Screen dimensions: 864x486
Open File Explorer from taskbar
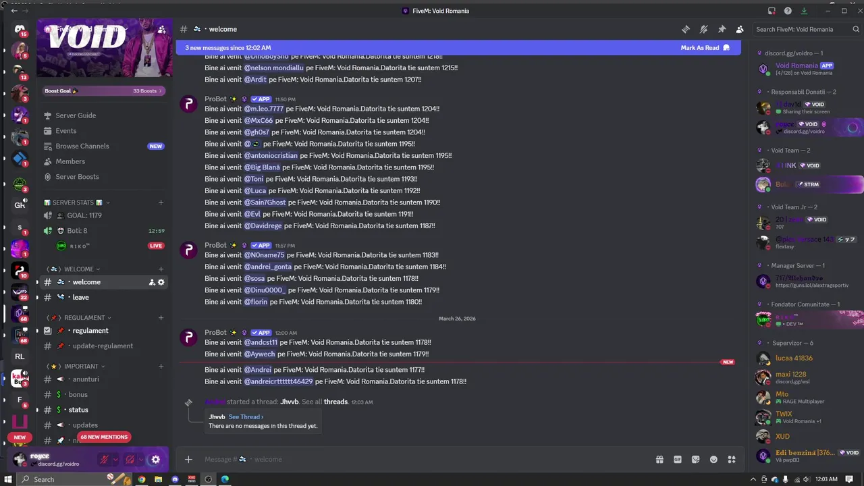pyautogui.click(x=158, y=479)
